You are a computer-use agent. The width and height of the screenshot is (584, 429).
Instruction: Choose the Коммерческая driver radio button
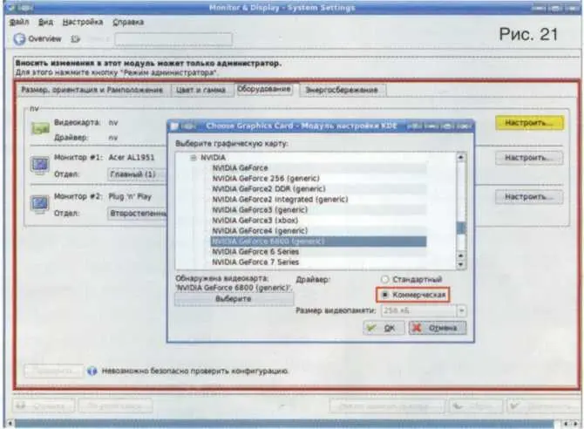[x=385, y=295]
